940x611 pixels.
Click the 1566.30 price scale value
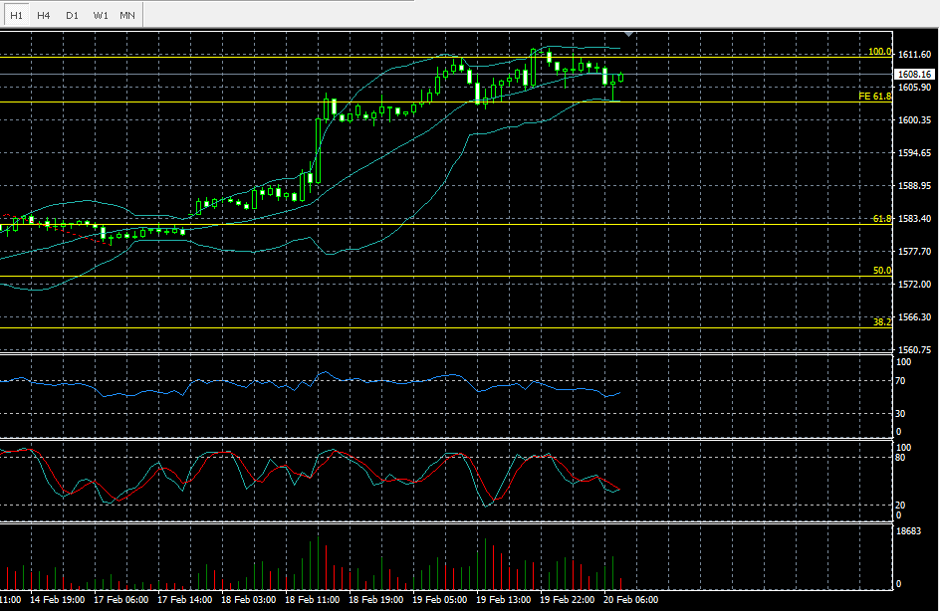click(914, 316)
